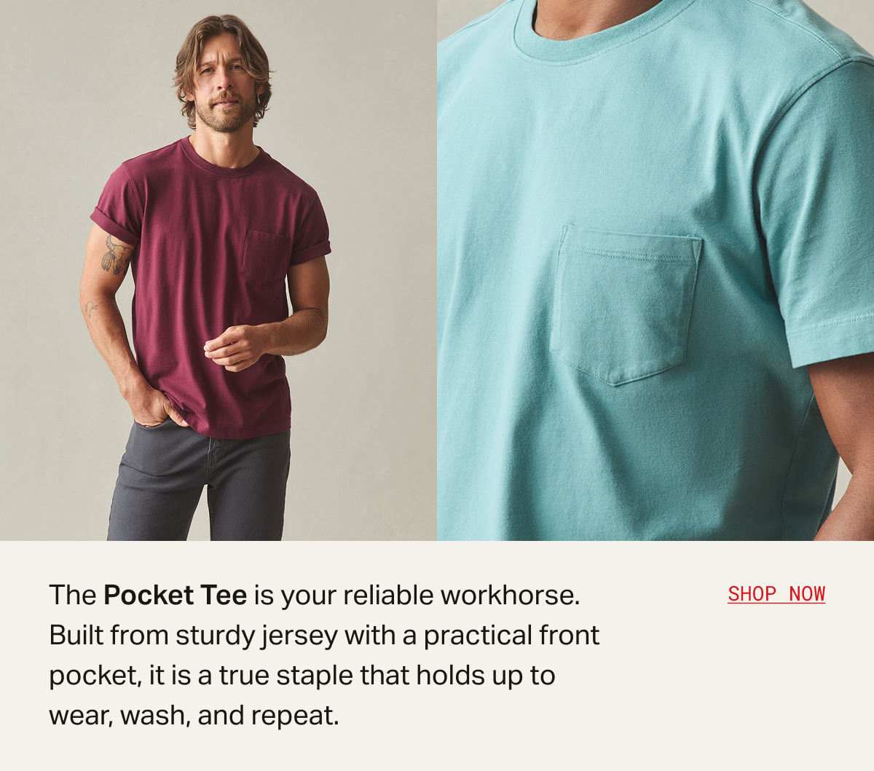Click the arm in the teal shirt photo

[845, 444]
